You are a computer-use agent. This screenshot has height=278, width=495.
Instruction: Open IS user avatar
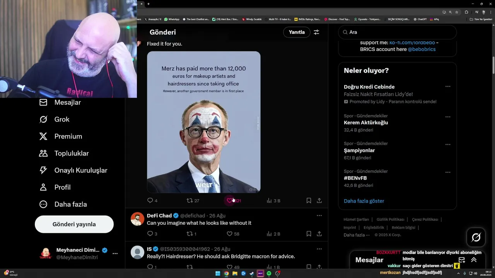click(x=137, y=253)
